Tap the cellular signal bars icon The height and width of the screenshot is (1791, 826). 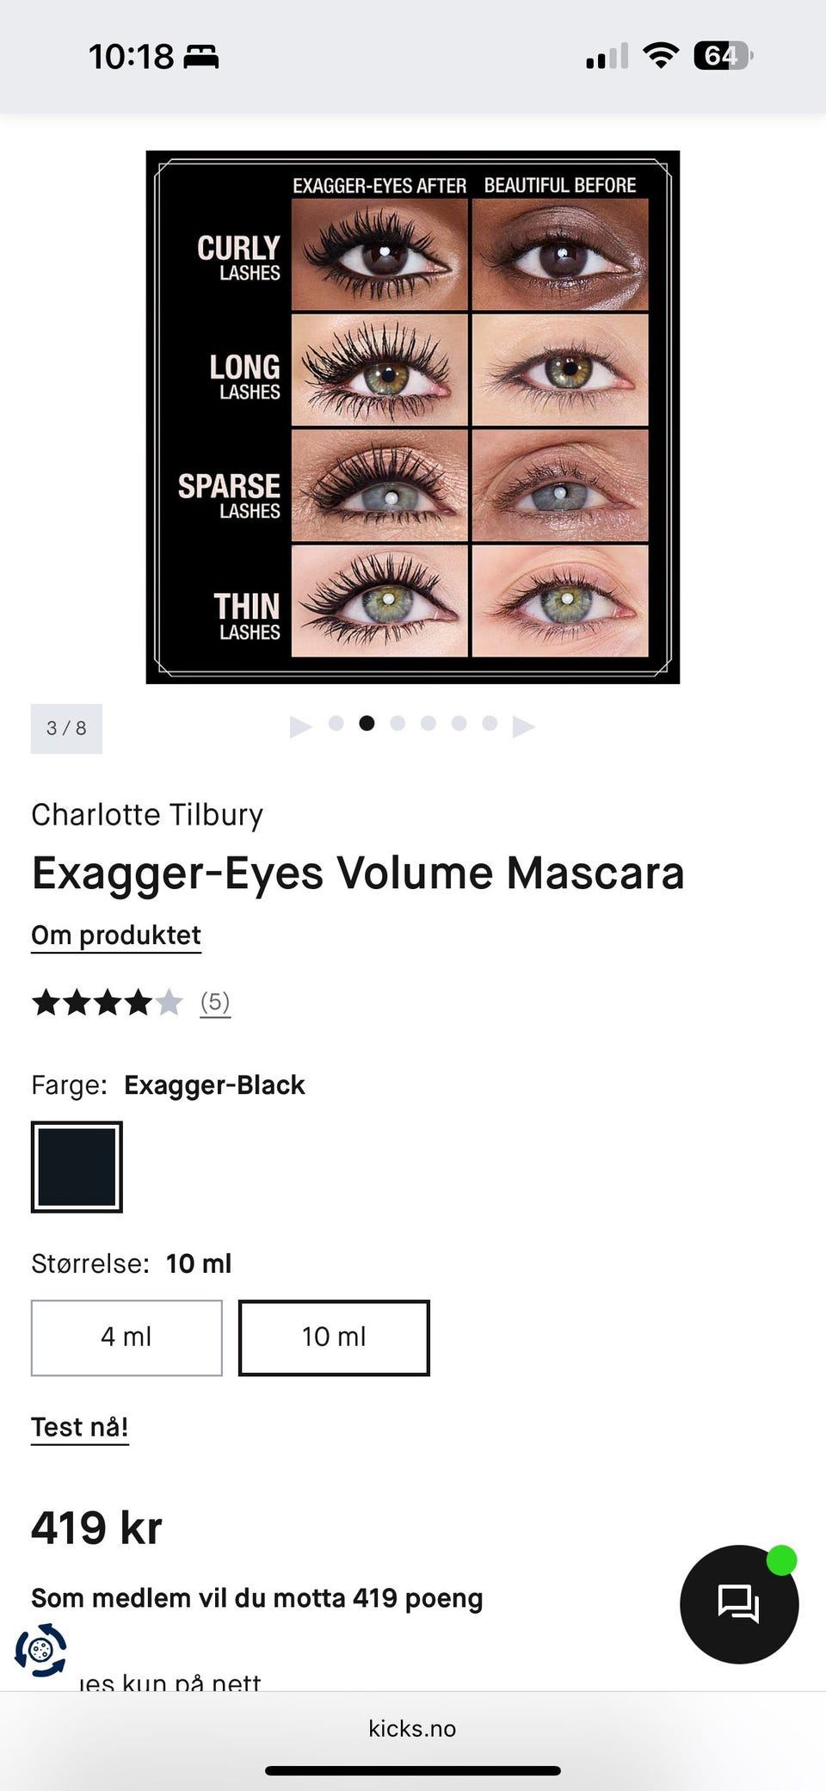(607, 57)
